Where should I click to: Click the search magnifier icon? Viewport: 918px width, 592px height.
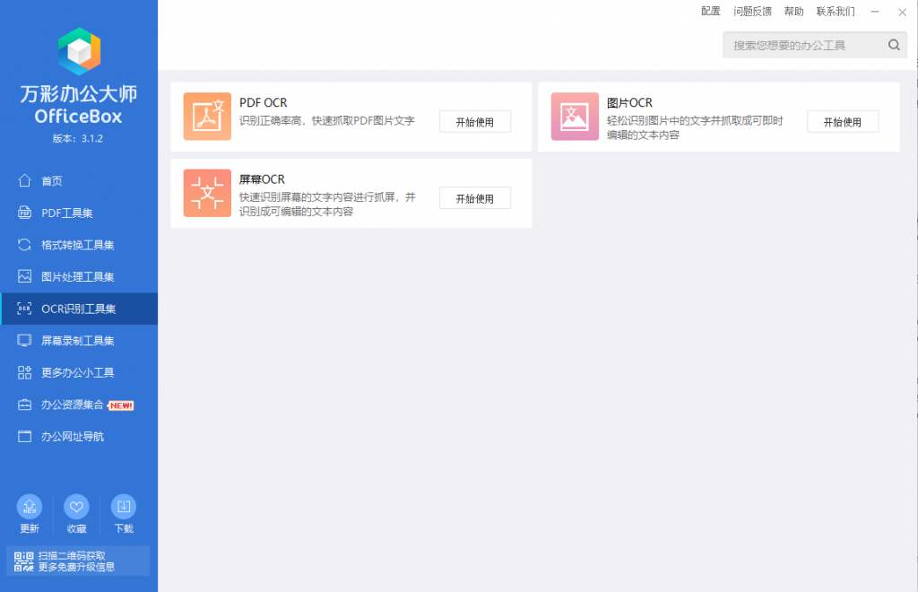pos(893,44)
